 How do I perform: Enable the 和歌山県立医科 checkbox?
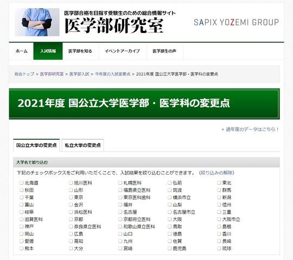(120, 226)
